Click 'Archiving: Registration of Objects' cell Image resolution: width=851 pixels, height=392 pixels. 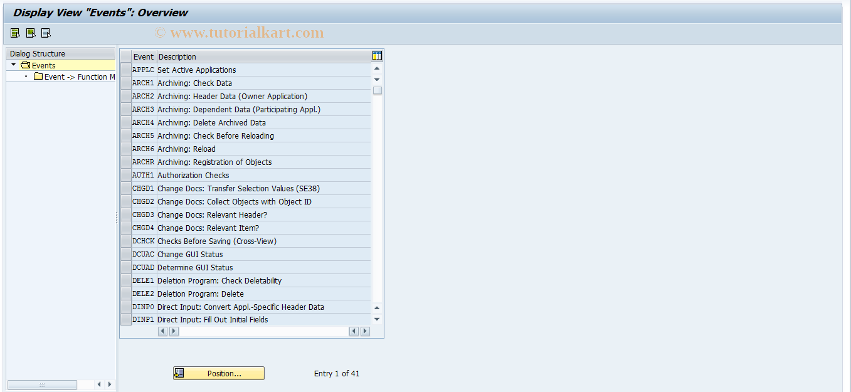[x=263, y=162]
